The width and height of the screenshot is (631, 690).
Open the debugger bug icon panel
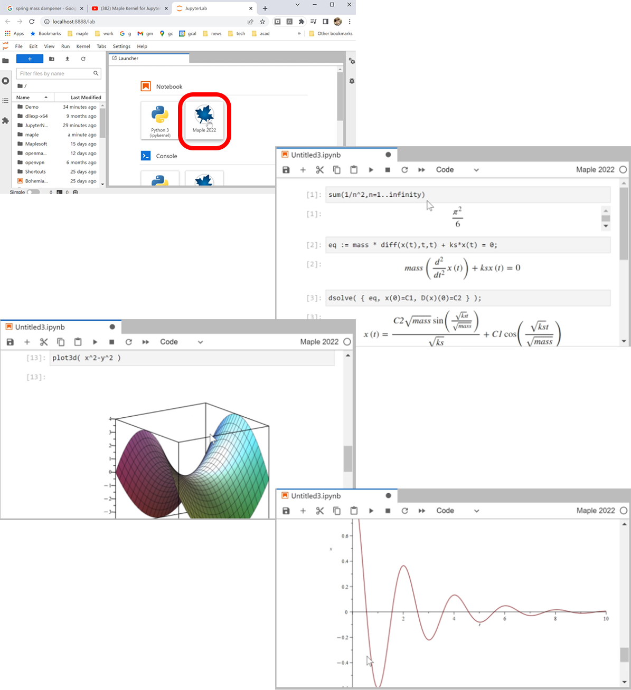point(352,81)
